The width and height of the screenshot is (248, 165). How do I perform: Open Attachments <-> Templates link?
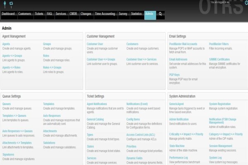coord(17,143)
